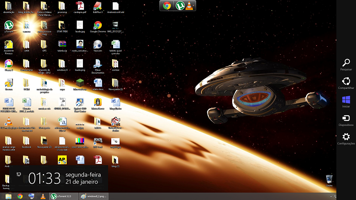This screenshot has width=356, height=200.
Task: Open Picasa 3 desktop shortcut
Action: [9, 65]
